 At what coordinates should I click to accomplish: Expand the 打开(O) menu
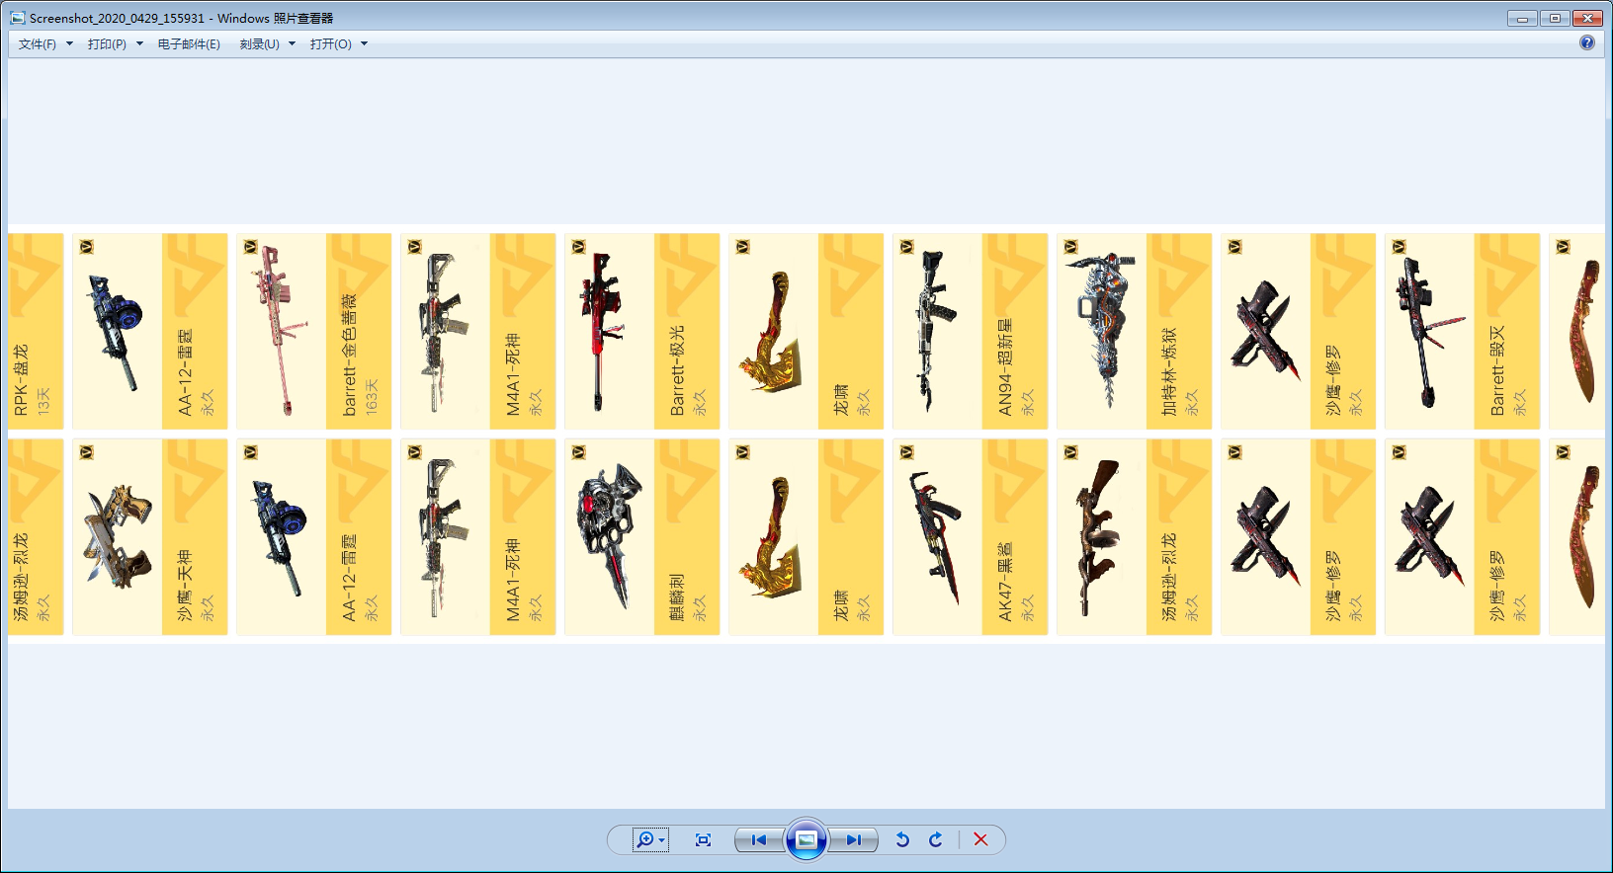pos(338,43)
